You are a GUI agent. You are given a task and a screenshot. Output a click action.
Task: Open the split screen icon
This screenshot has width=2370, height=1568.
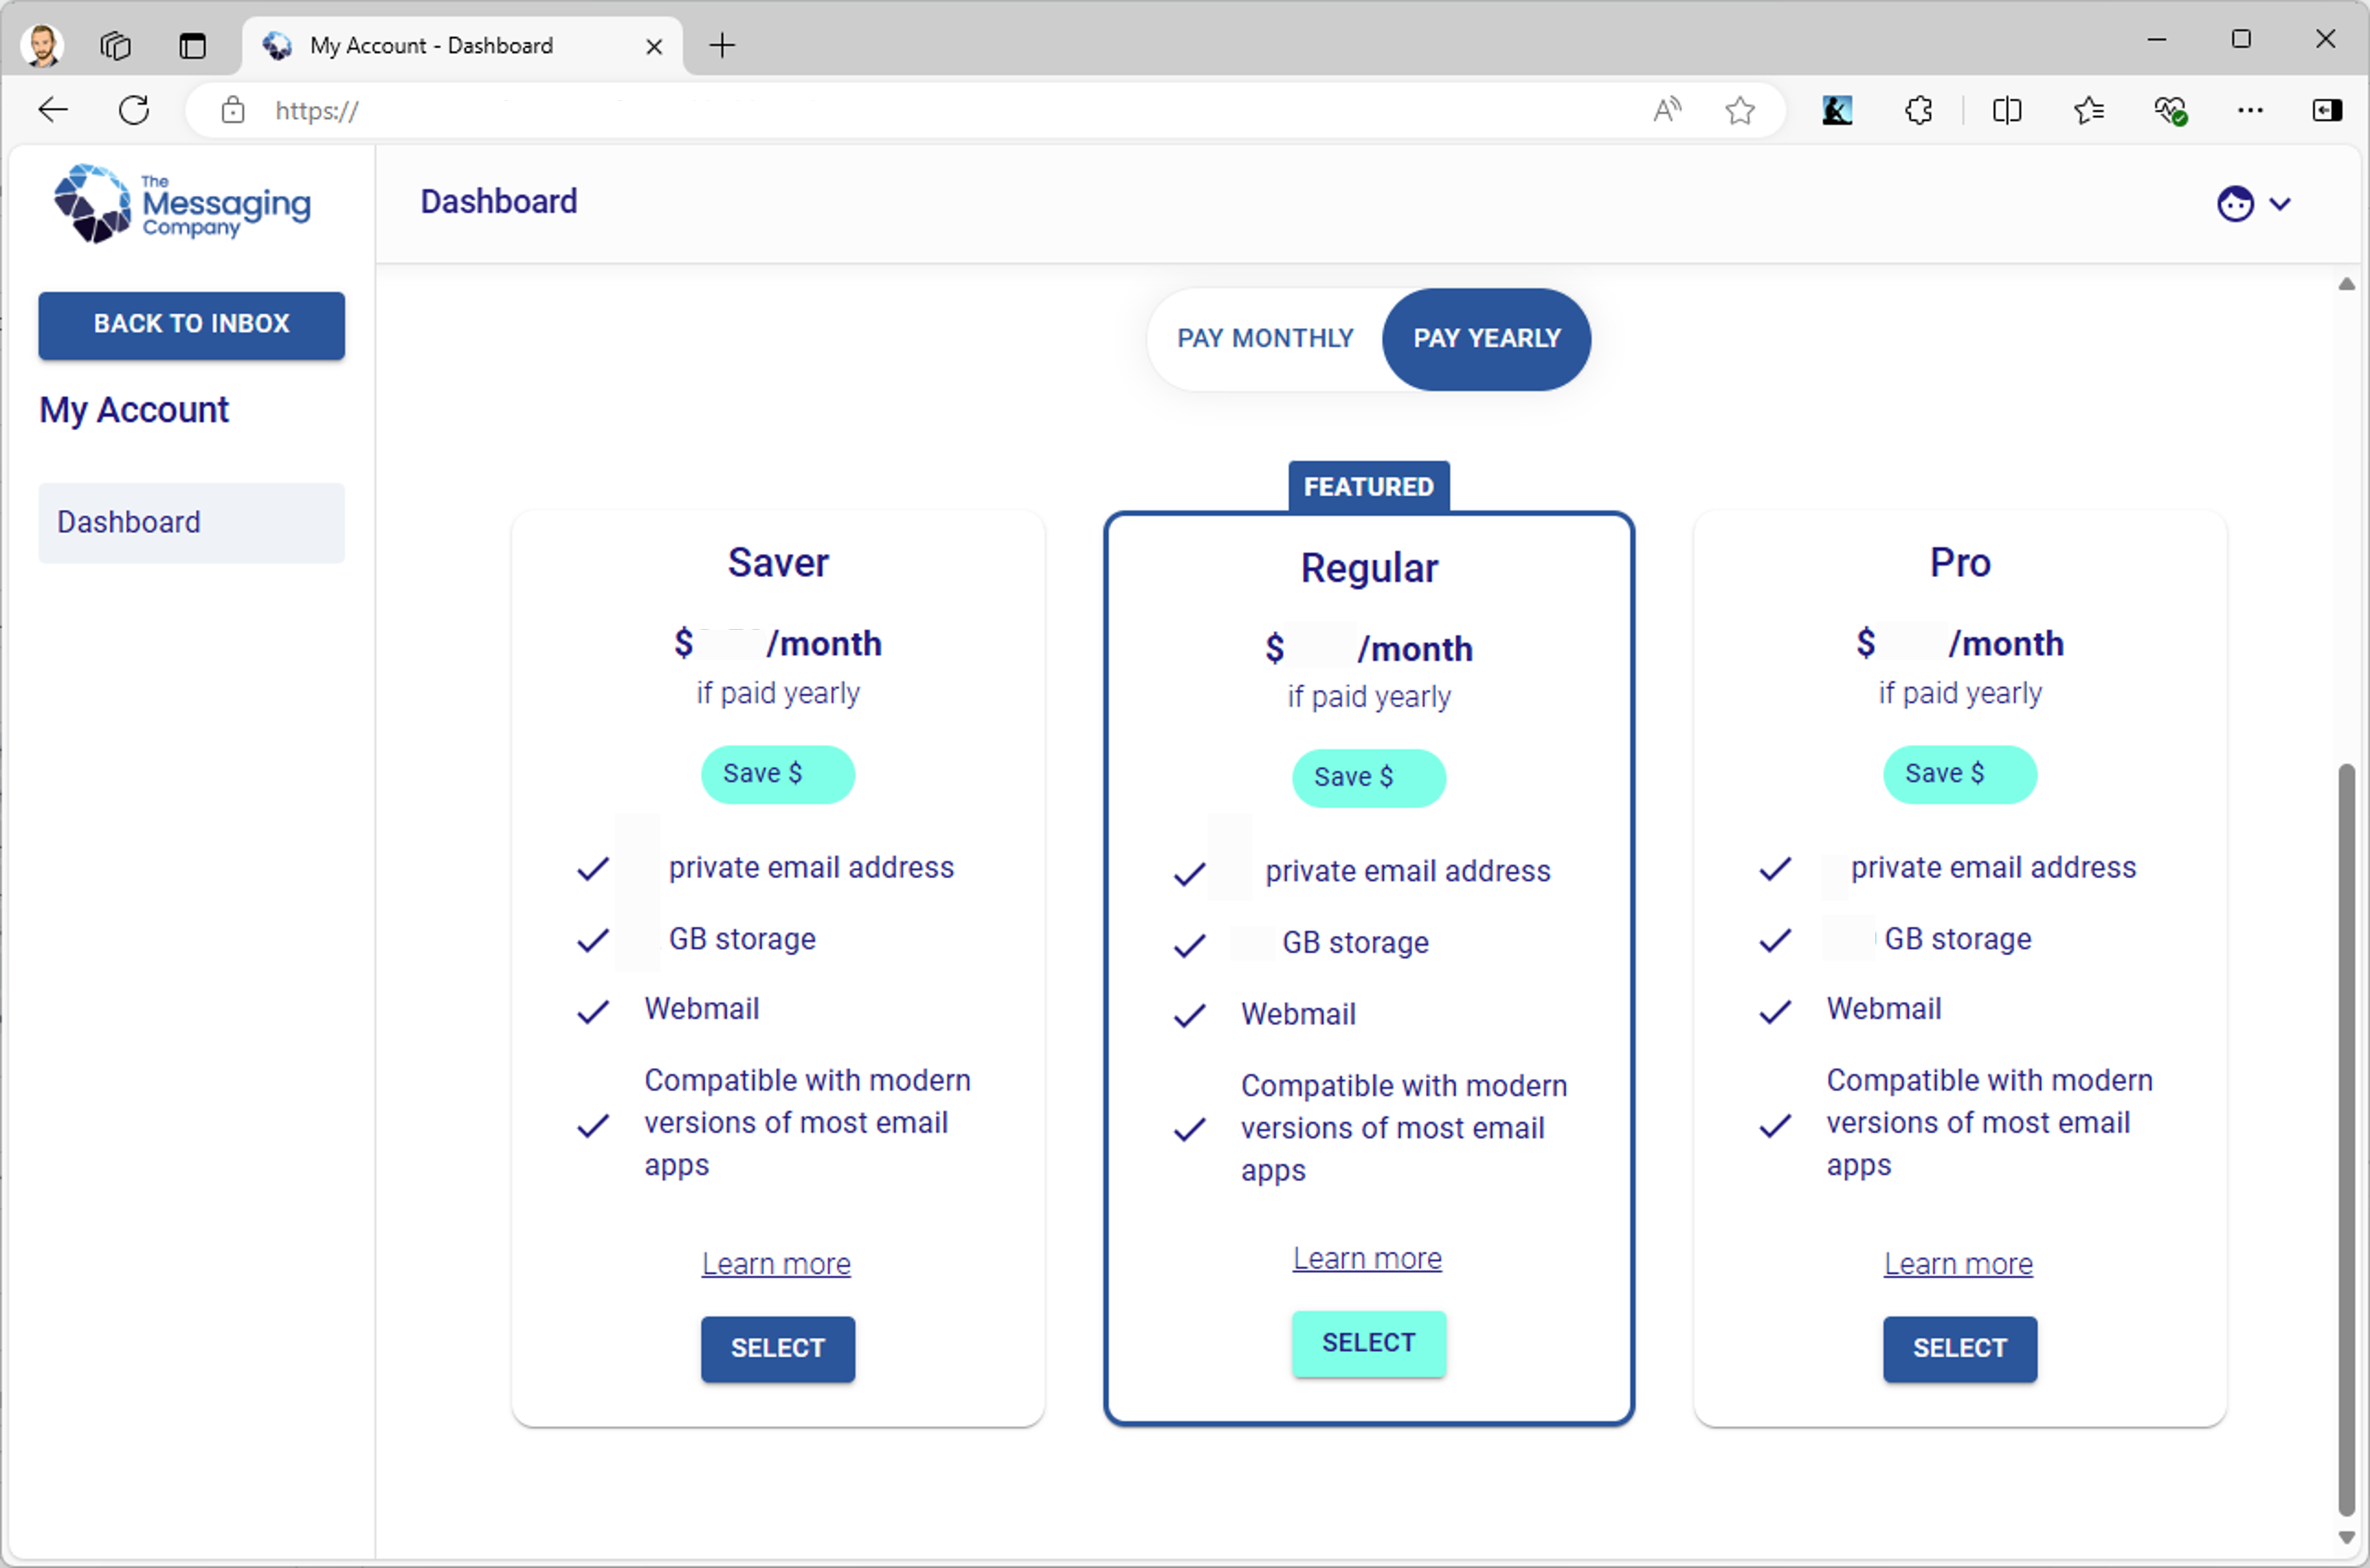2006,110
